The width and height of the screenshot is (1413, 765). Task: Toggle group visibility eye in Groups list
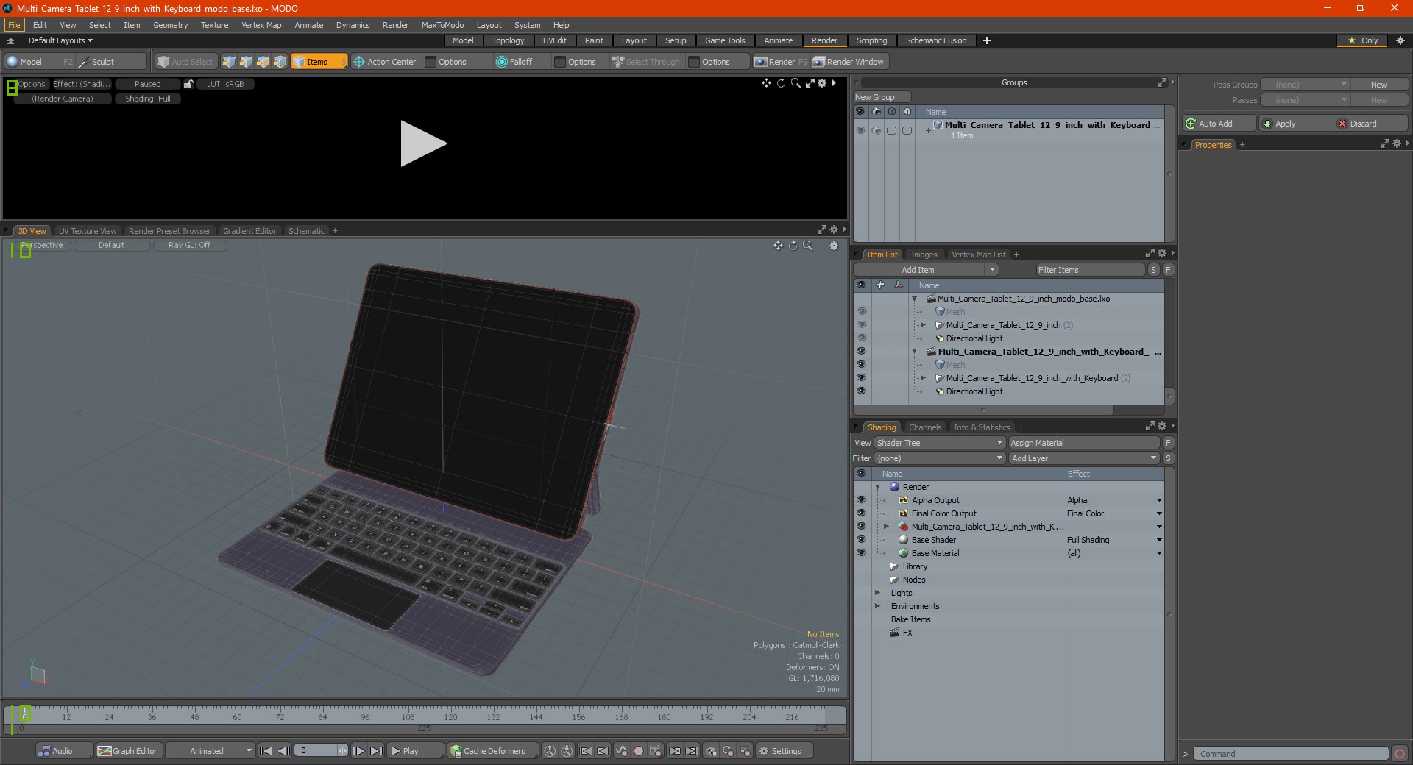pos(860,130)
